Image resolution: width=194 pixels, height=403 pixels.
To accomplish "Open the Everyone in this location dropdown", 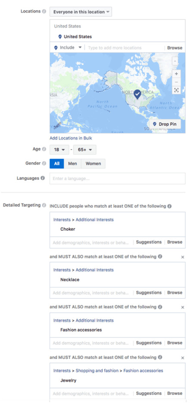I will [x=81, y=12].
